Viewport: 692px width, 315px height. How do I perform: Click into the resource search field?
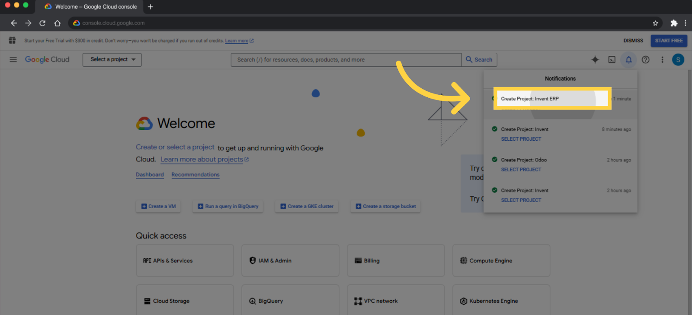point(346,60)
